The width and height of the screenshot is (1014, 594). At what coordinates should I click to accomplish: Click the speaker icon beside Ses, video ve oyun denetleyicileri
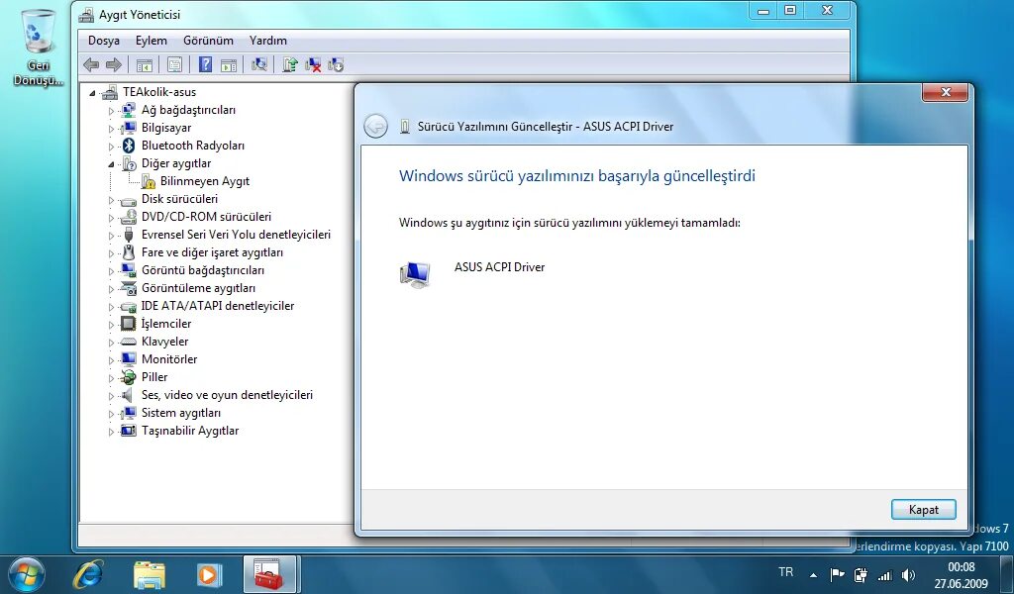pos(129,395)
